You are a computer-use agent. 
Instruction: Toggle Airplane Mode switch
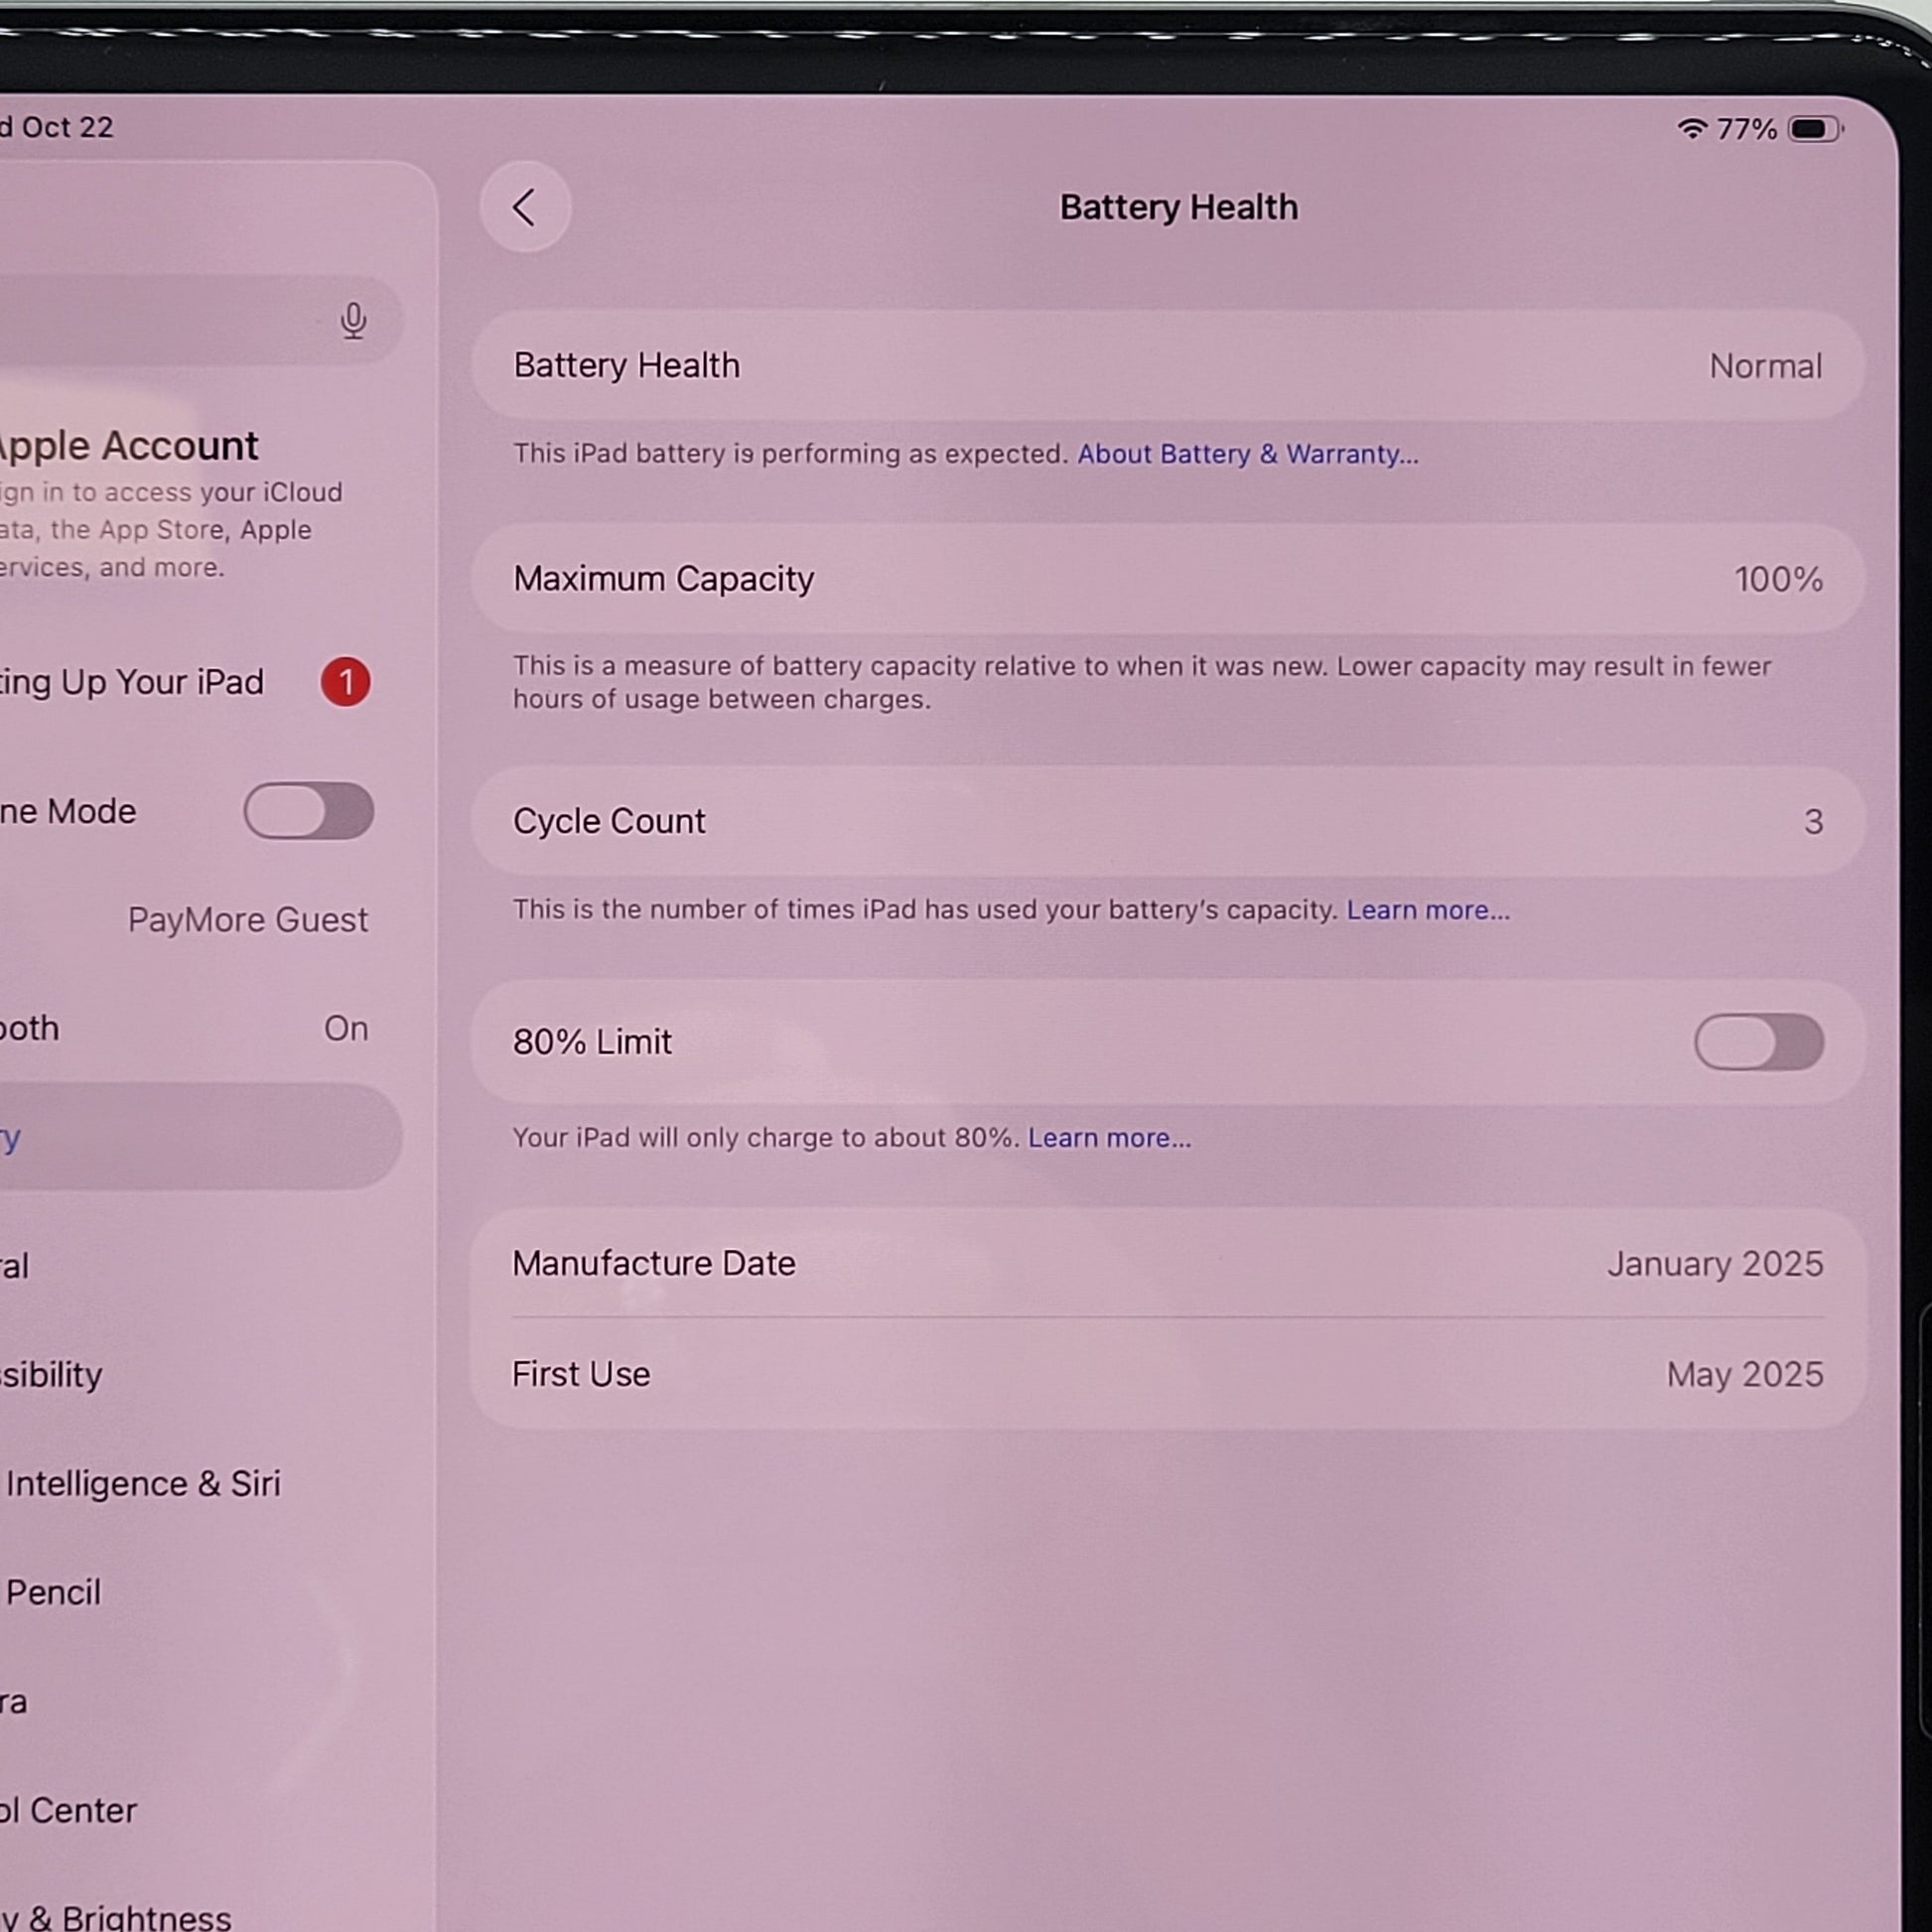pyautogui.click(x=308, y=811)
